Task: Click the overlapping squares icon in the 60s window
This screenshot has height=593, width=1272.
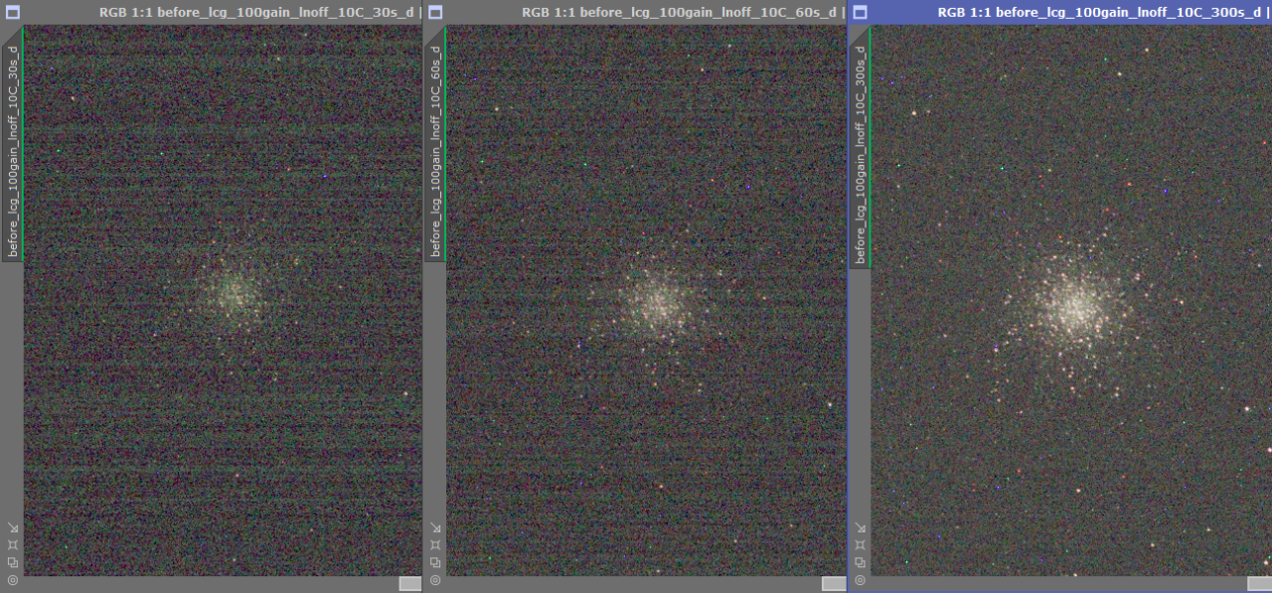Action: coord(435,562)
